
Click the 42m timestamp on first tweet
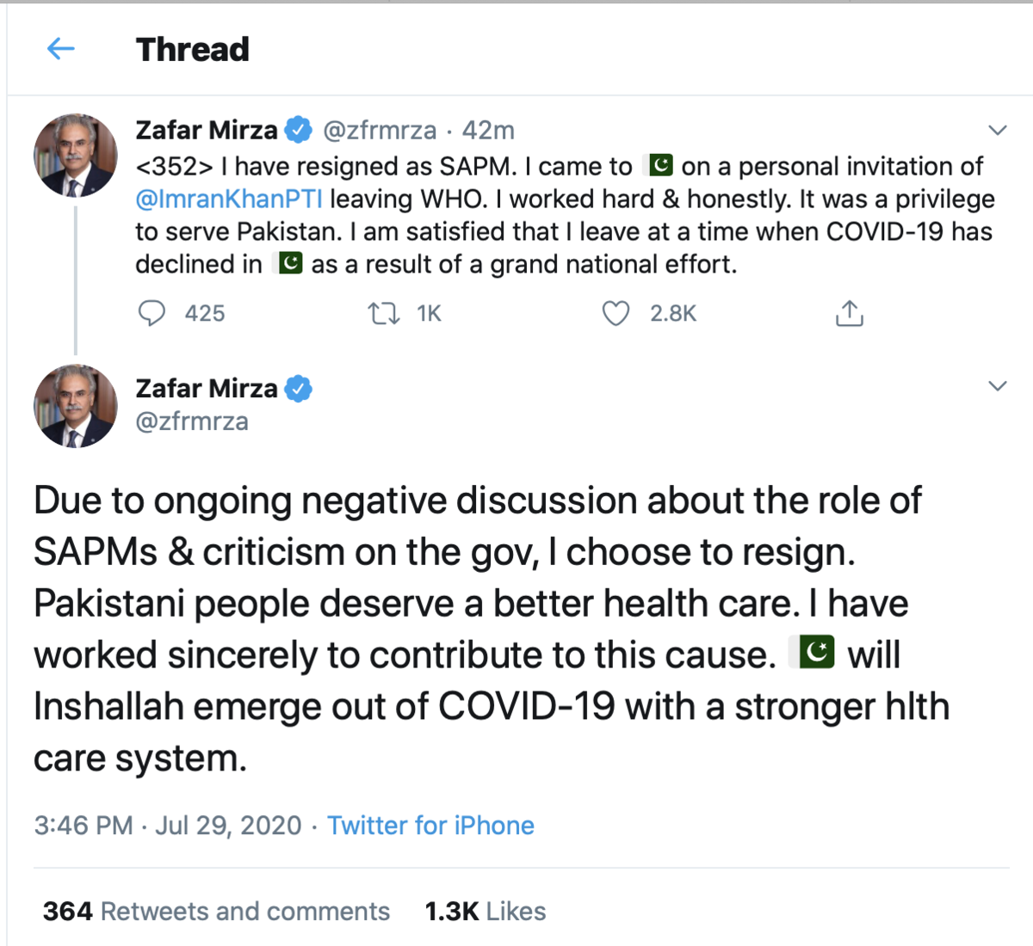click(x=488, y=130)
